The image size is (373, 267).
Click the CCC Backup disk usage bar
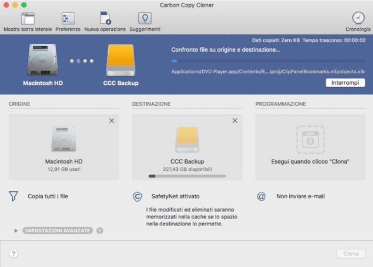click(x=187, y=176)
